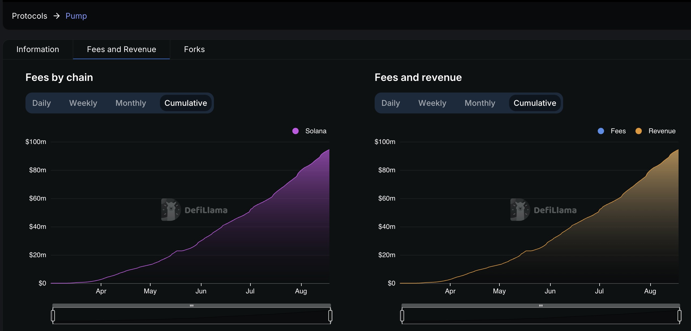Screen dimensions: 691x331
Task: Click the $20m label on Fees and revenue
Action: point(387,255)
